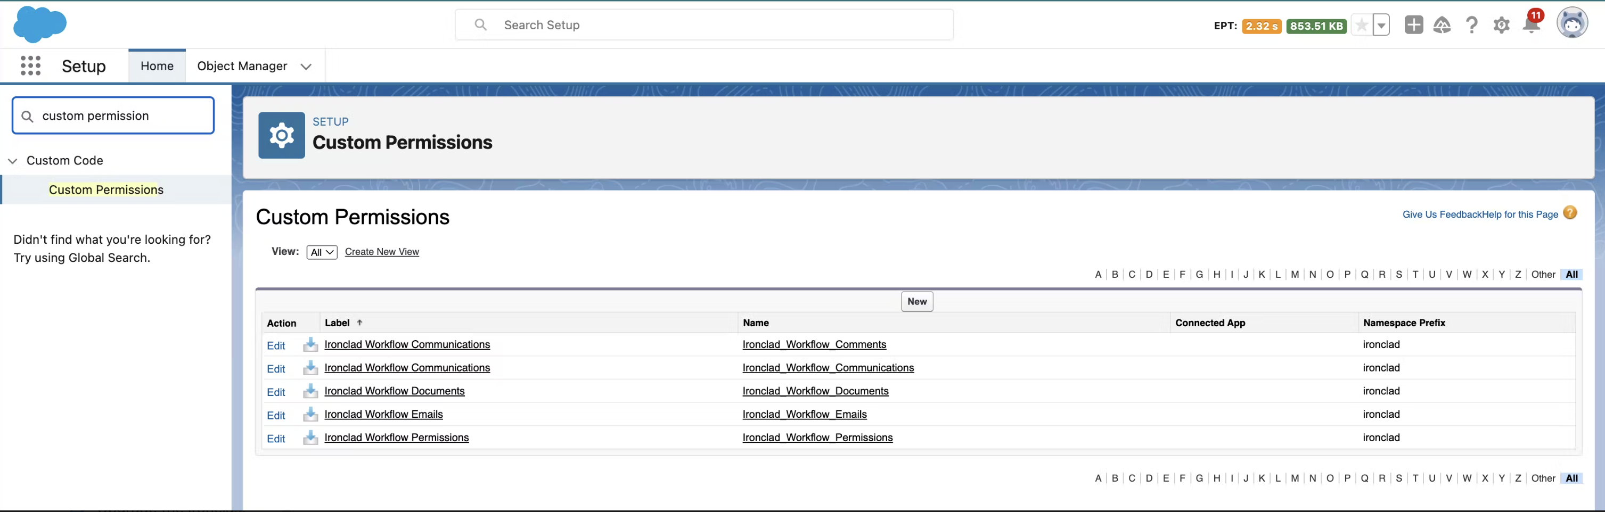Screen dimensions: 1605x512
Task: Open the notifications bell icon
Action: pos(1531,24)
